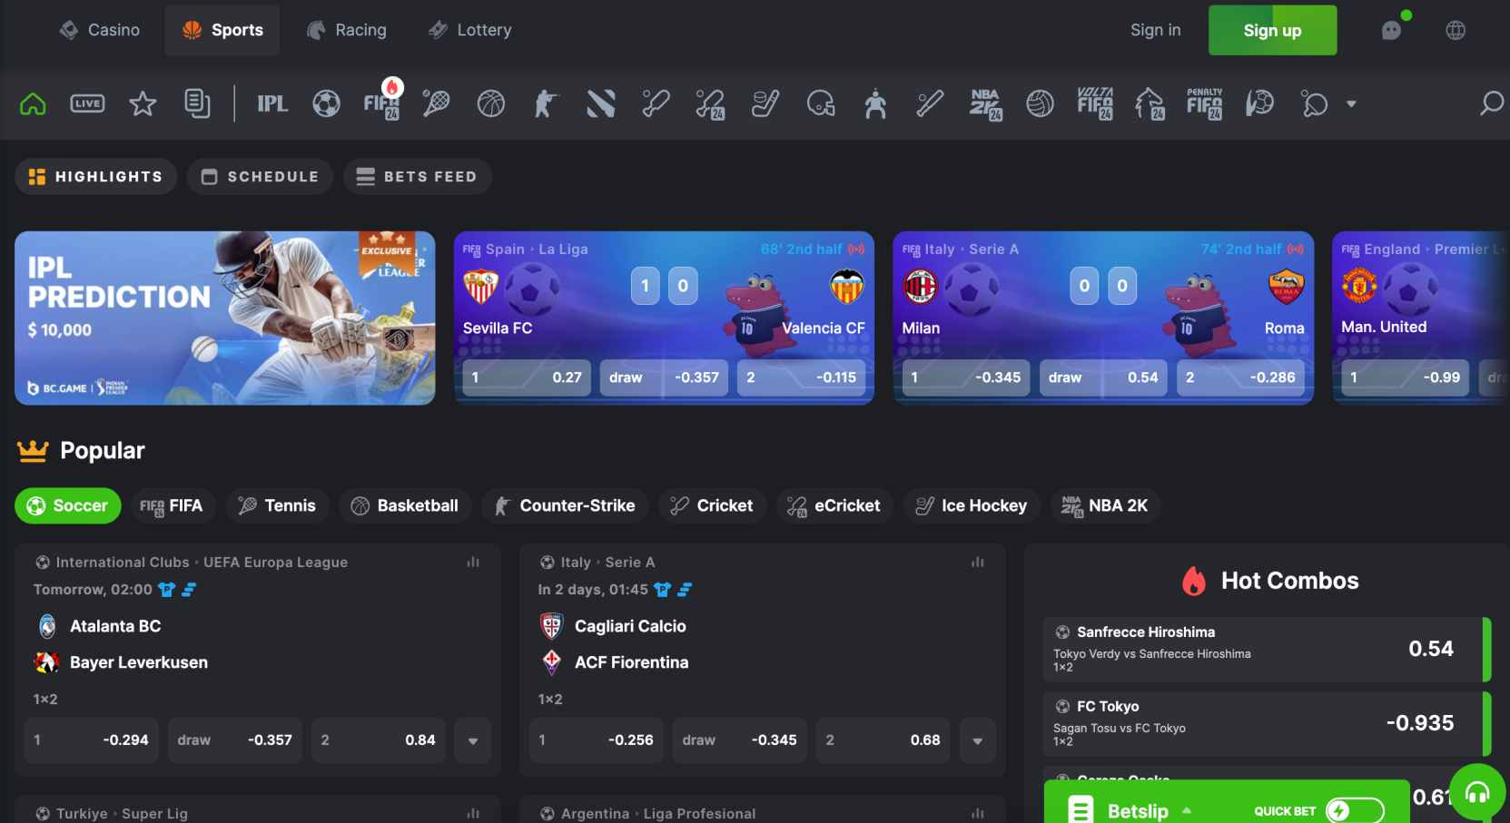This screenshot has height=823, width=1510.
Task: Switch to Casino tab
Action: click(100, 30)
